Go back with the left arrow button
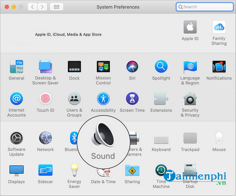236x196 pixels. 33,7
